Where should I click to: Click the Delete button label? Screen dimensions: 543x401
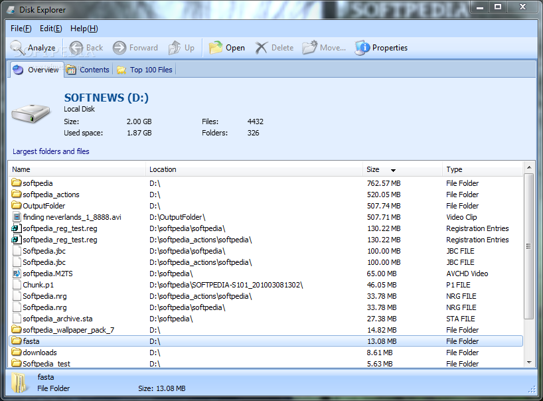[x=282, y=48]
